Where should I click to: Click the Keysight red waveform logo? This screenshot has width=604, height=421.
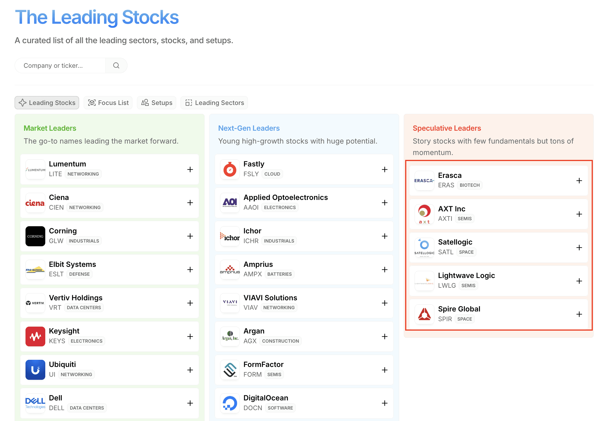point(35,336)
